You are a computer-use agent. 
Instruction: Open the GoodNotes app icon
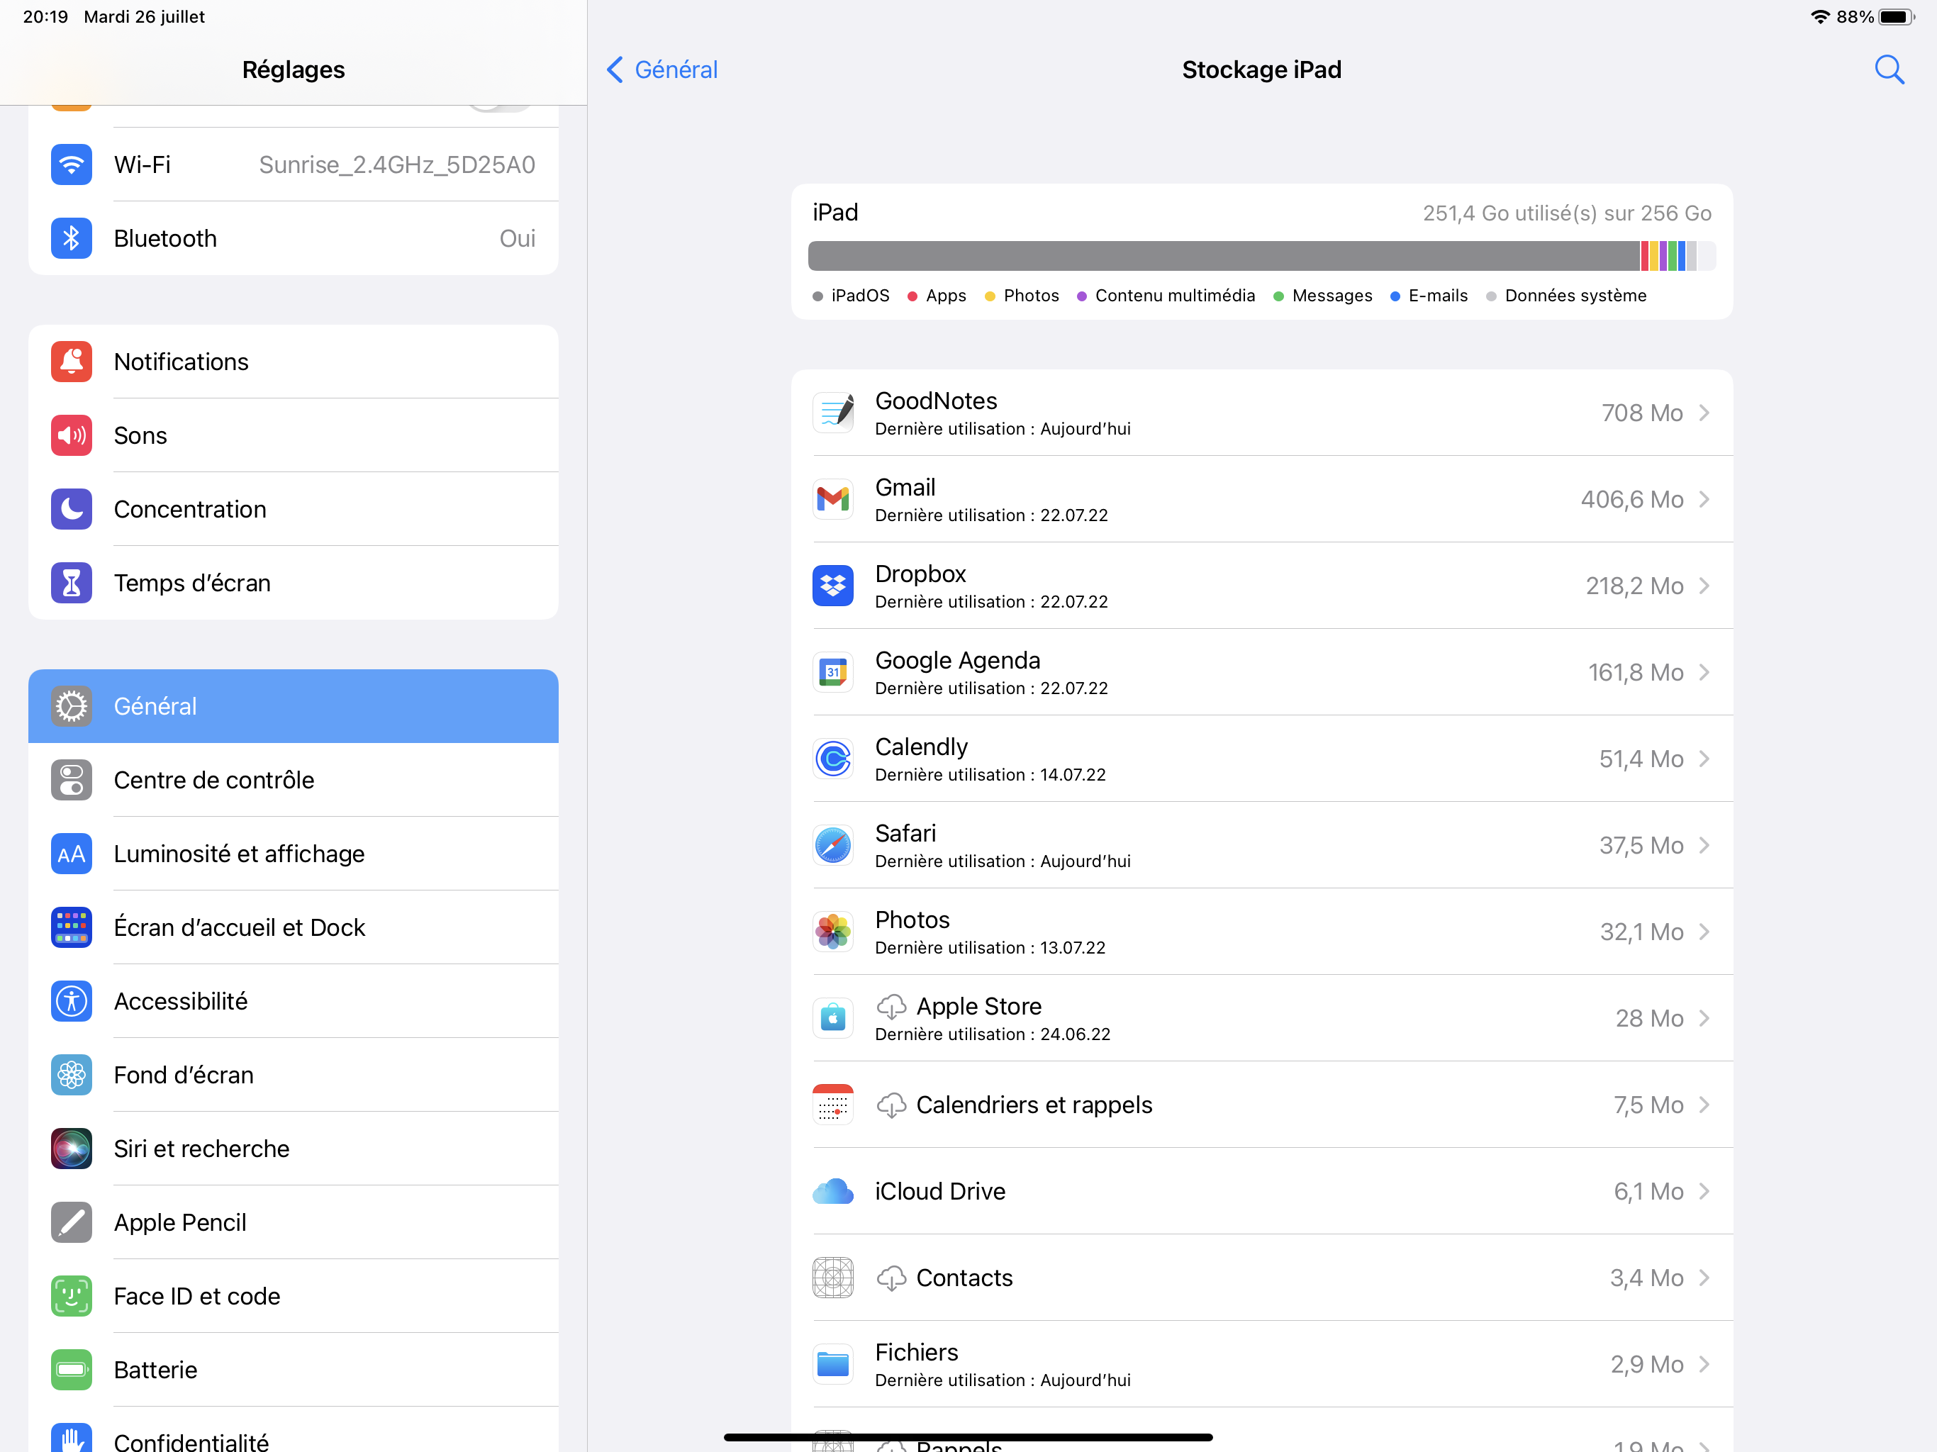[833, 413]
